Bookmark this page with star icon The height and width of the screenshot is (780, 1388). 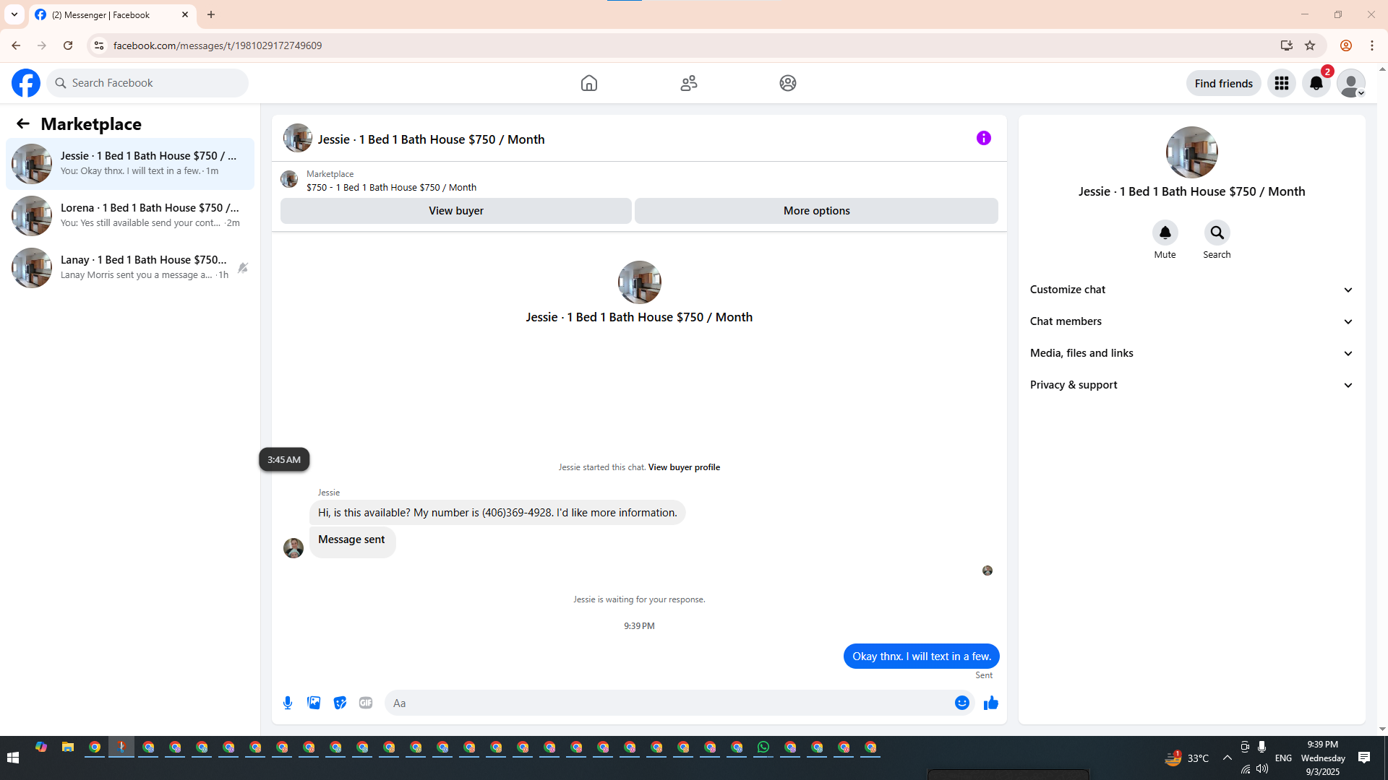point(1310,45)
